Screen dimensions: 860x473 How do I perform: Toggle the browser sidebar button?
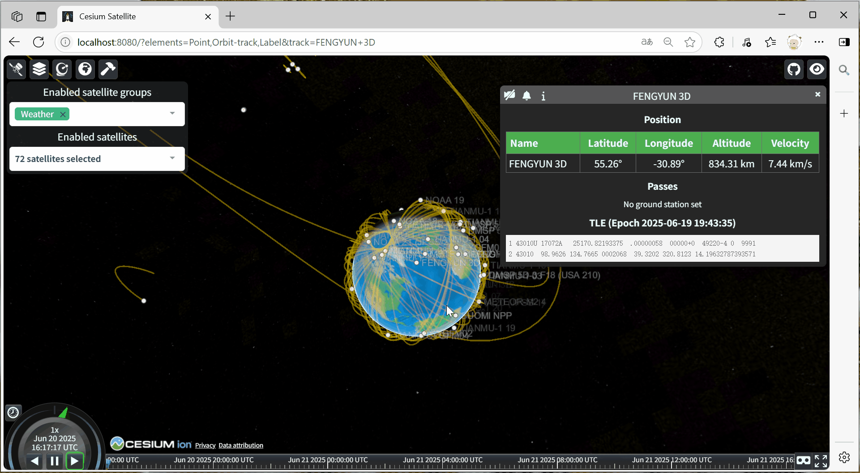coord(844,42)
